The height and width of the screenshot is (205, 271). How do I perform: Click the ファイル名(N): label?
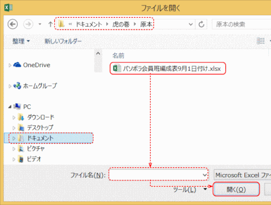[88, 175]
